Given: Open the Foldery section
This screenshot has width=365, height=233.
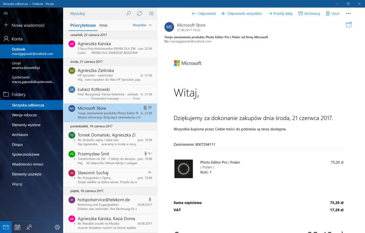Looking at the screenshot, I should click(31, 94).
